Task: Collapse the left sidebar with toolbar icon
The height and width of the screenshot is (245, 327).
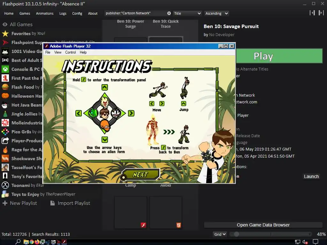Action: point(312,13)
